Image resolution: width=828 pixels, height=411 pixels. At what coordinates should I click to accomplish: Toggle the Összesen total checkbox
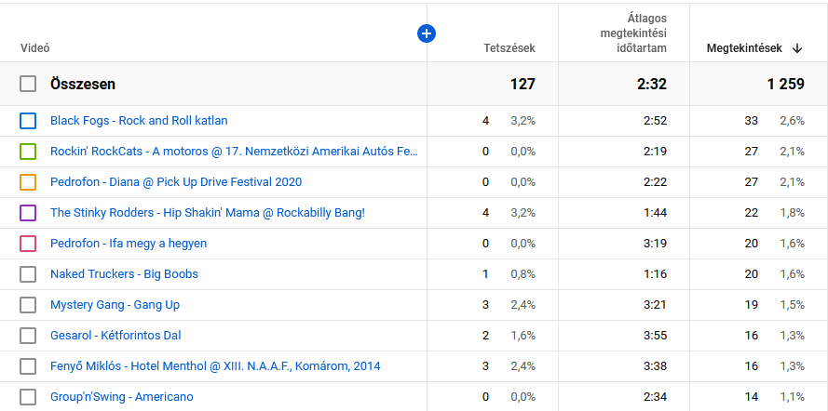click(28, 84)
